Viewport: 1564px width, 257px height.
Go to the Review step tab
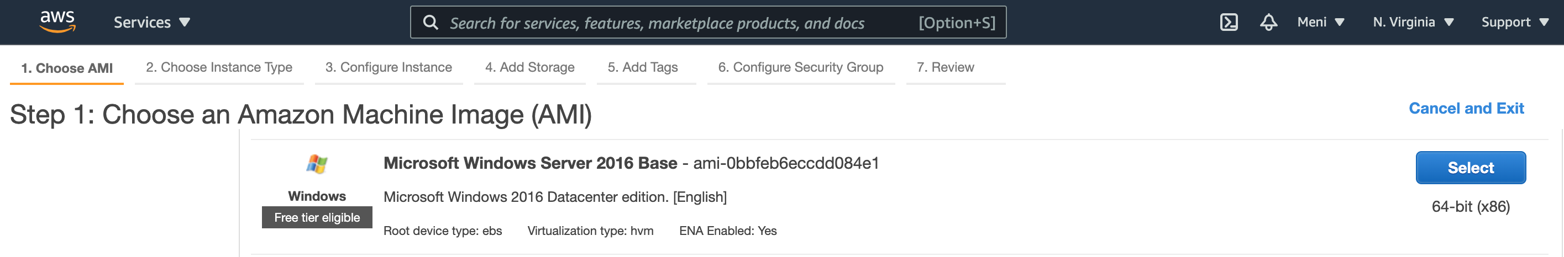(x=944, y=67)
